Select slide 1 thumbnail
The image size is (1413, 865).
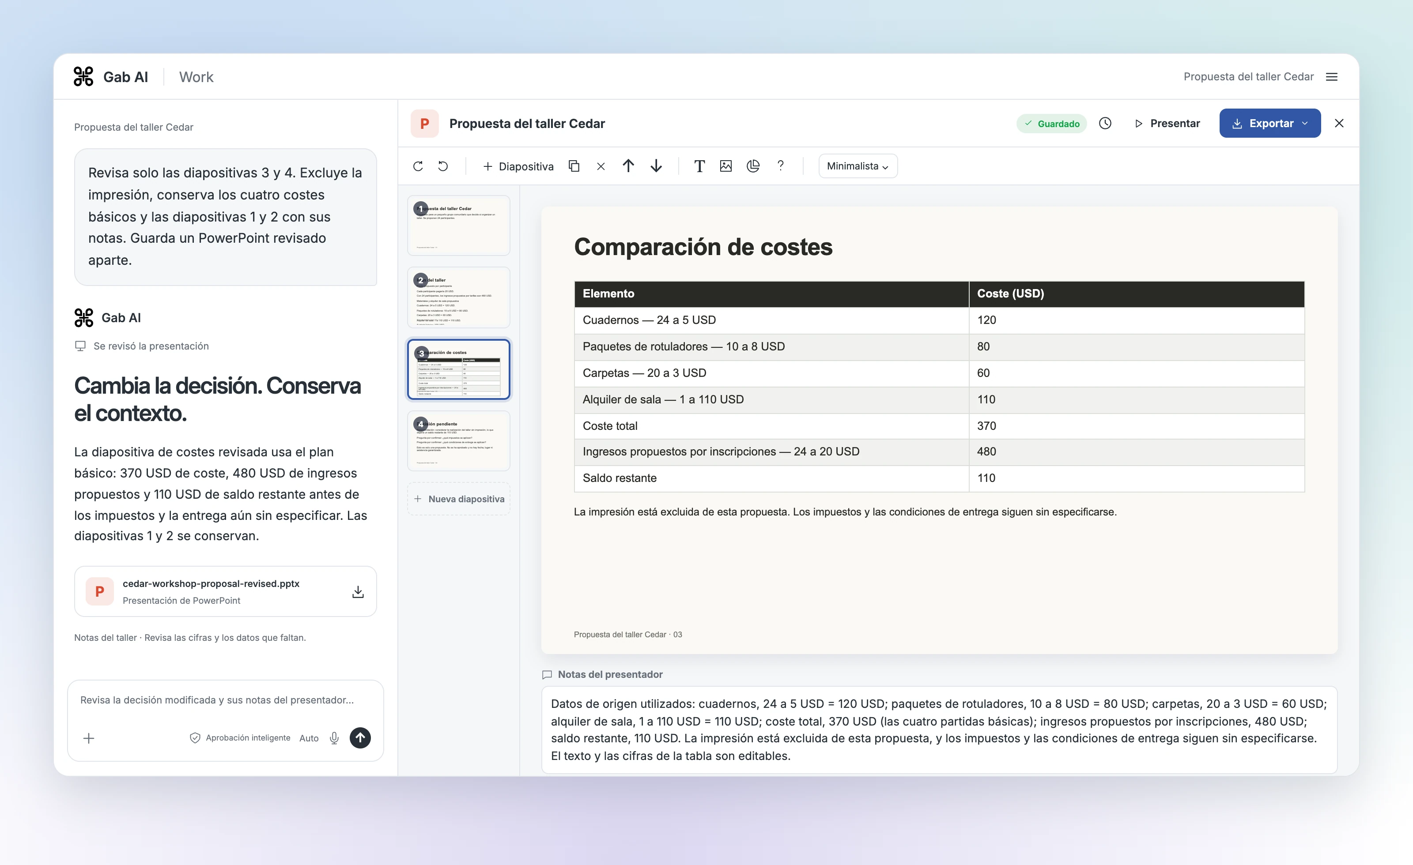click(459, 225)
